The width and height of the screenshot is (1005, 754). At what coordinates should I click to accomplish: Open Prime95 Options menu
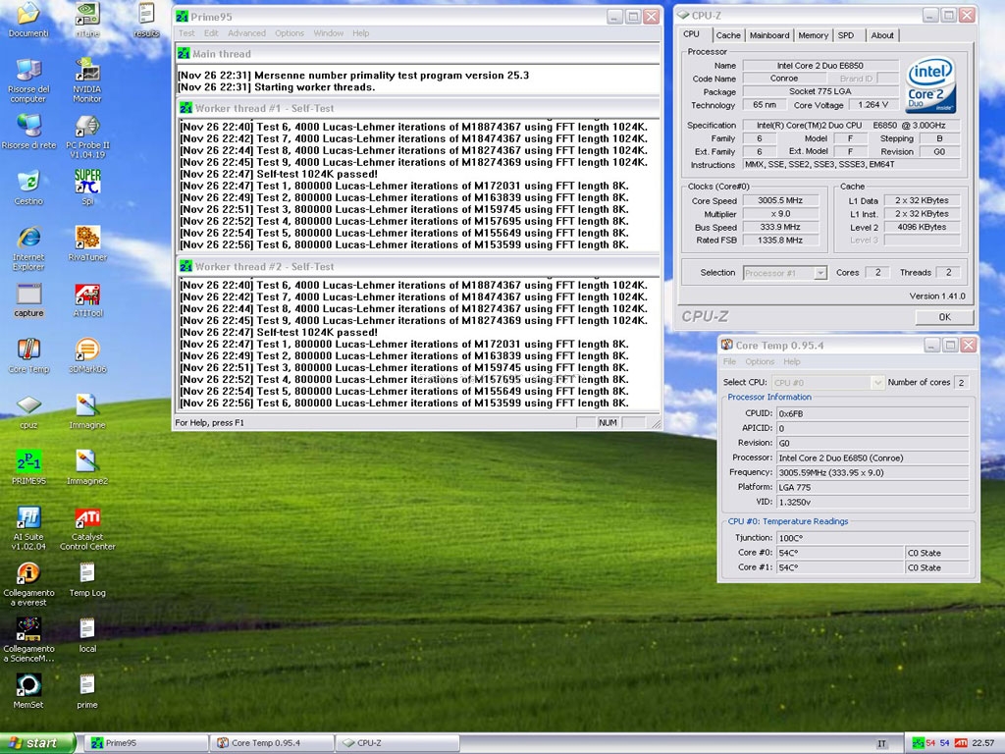point(290,33)
